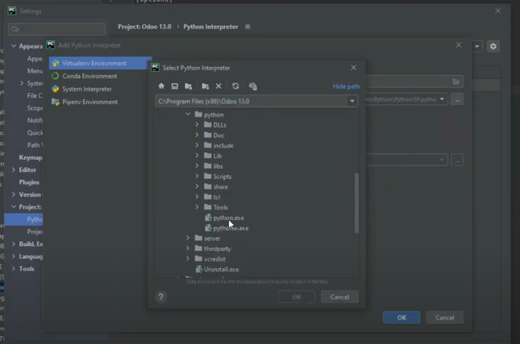
Task: Expand the Tools settings section
Action: tap(14, 268)
